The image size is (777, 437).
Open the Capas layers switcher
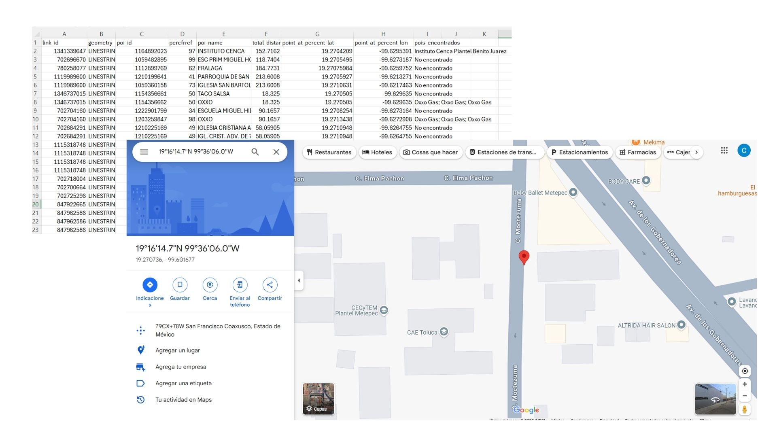(x=319, y=399)
